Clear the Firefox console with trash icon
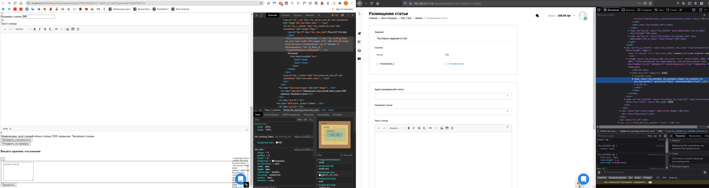The height and width of the screenshot is (188, 709). tap(599, 172)
